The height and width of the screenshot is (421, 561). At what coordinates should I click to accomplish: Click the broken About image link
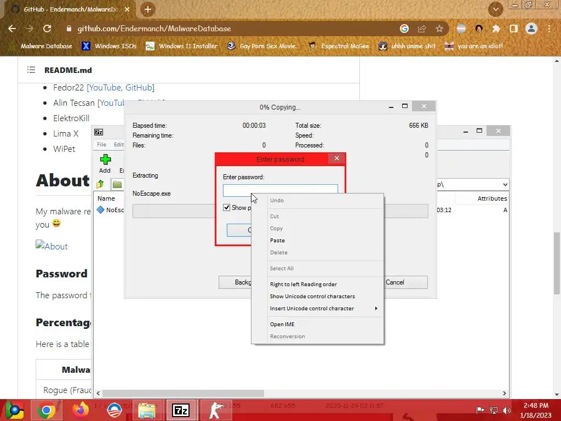(x=51, y=246)
